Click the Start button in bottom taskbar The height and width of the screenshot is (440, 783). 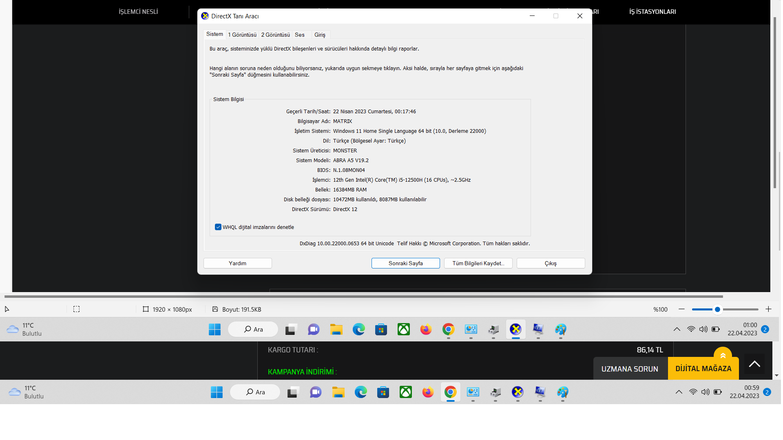(x=217, y=392)
